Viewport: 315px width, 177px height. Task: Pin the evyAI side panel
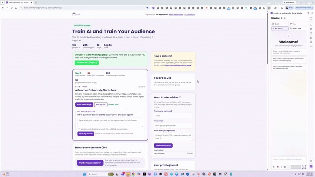[x=308, y=13]
